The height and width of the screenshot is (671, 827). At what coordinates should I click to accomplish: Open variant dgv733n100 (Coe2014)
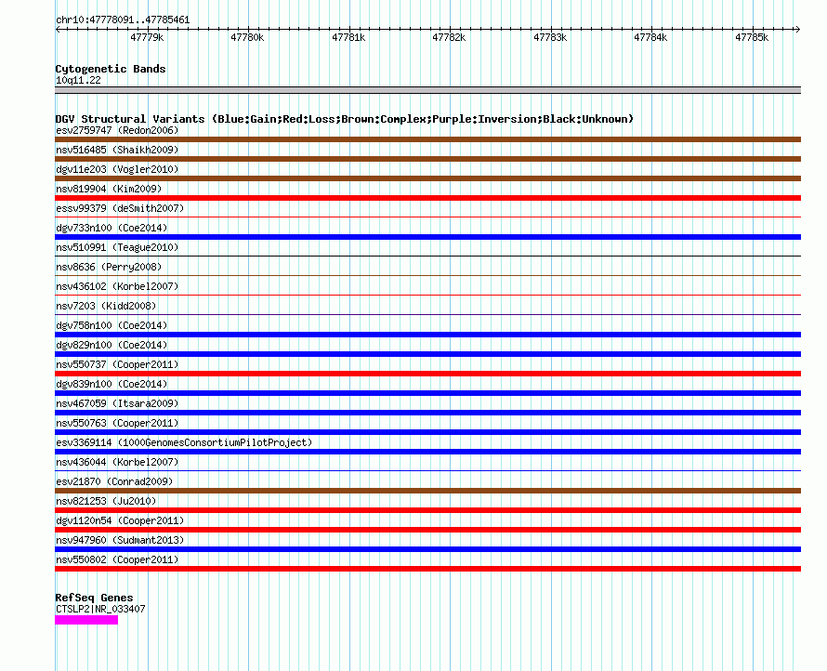pos(112,228)
